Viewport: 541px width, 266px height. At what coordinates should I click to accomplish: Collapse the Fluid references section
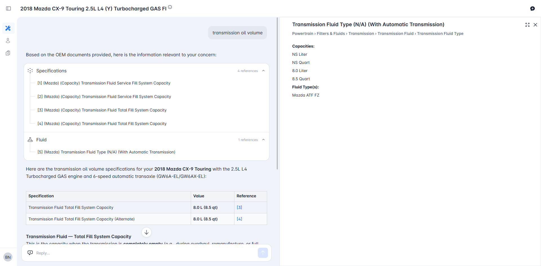point(263,140)
